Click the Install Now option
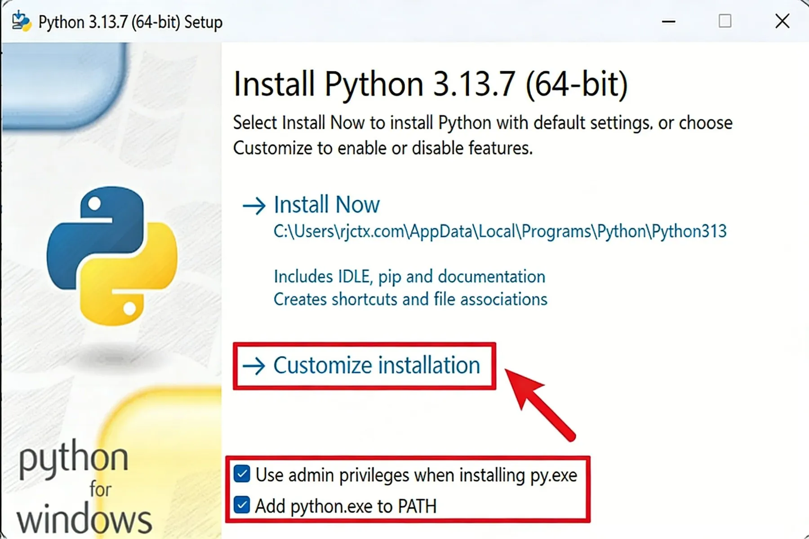The height and width of the screenshot is (539, 809). [327, 205]
